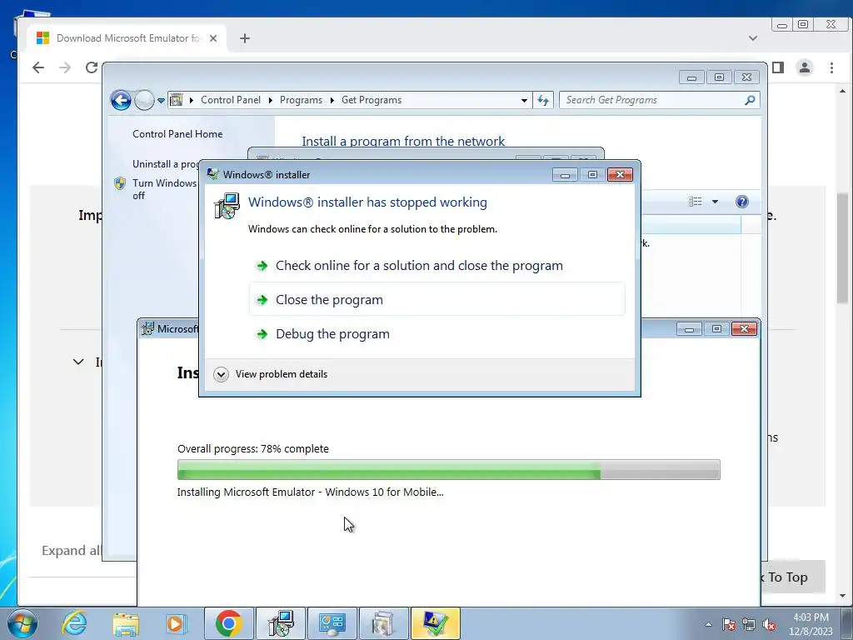This screenshot has width=853, height=640.
Task: Switch to Windows installer taskbar button
Action: 281,623
